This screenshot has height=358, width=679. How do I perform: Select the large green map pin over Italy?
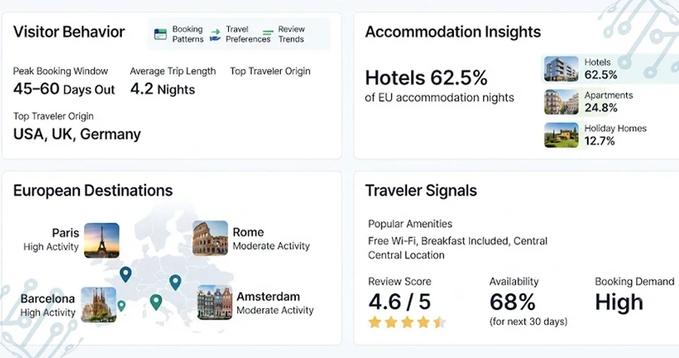(x=156, y=302)
